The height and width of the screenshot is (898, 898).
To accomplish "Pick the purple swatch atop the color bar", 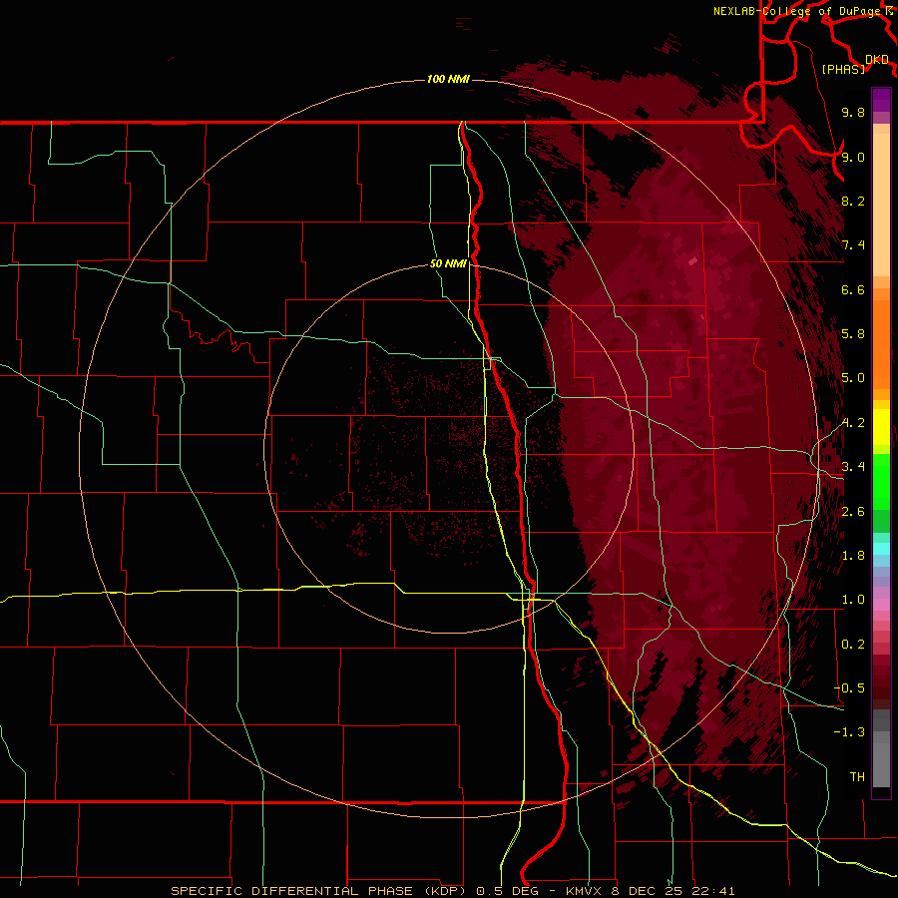I will (881, 100).
